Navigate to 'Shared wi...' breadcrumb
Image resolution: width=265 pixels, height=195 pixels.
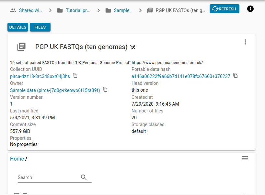pos(30,10)
